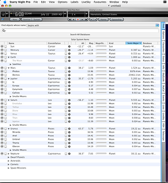168x183 pixels.
Task: Click the Home location button
Action: [x=103, y=19]
